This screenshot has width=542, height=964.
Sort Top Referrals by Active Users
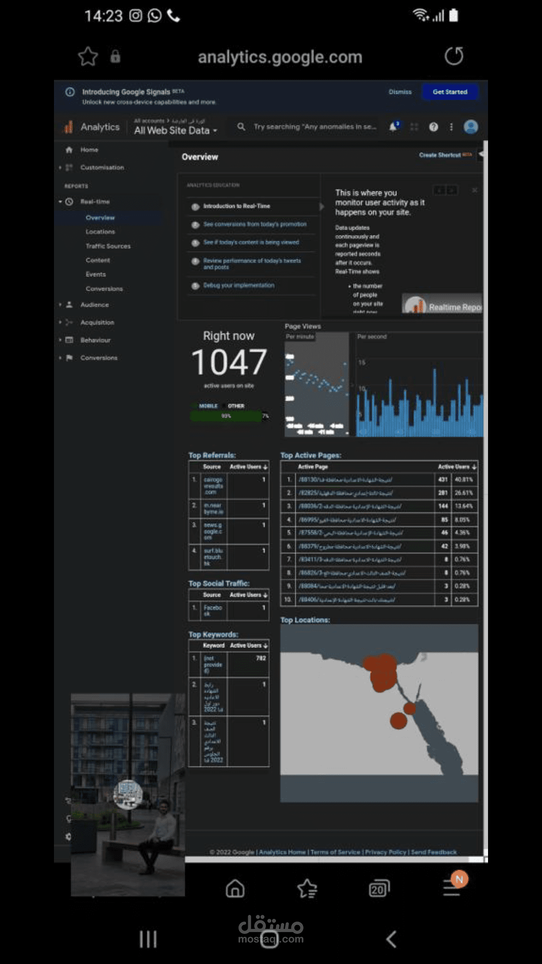248,467
